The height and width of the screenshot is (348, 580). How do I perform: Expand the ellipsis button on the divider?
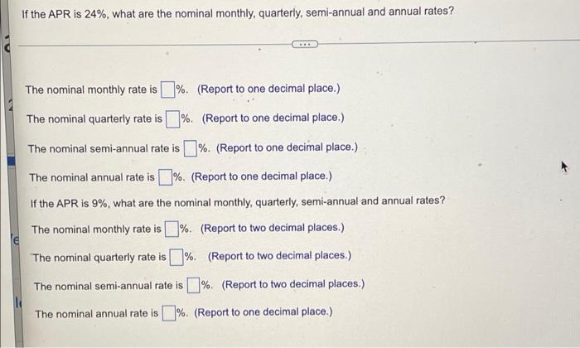point(304,45)
